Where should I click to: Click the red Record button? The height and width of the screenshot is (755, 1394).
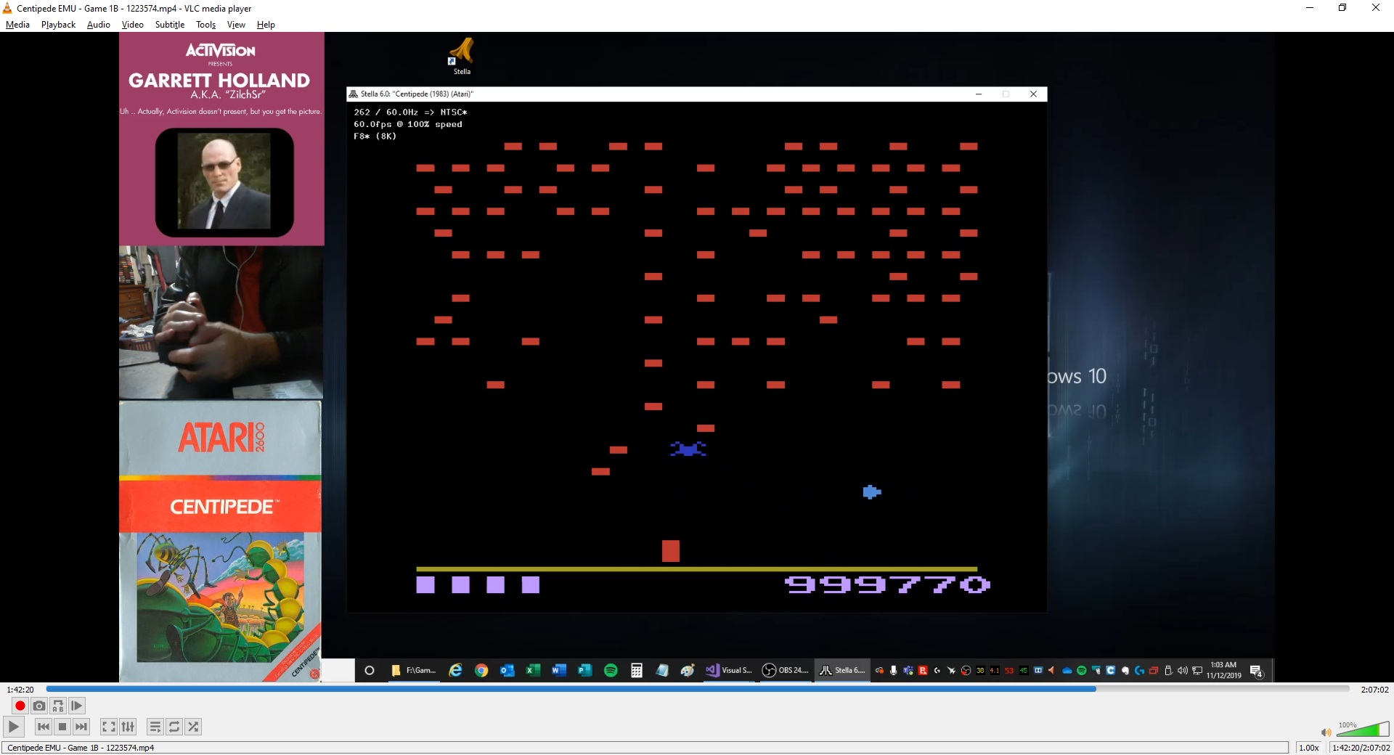tap(20, 706)
